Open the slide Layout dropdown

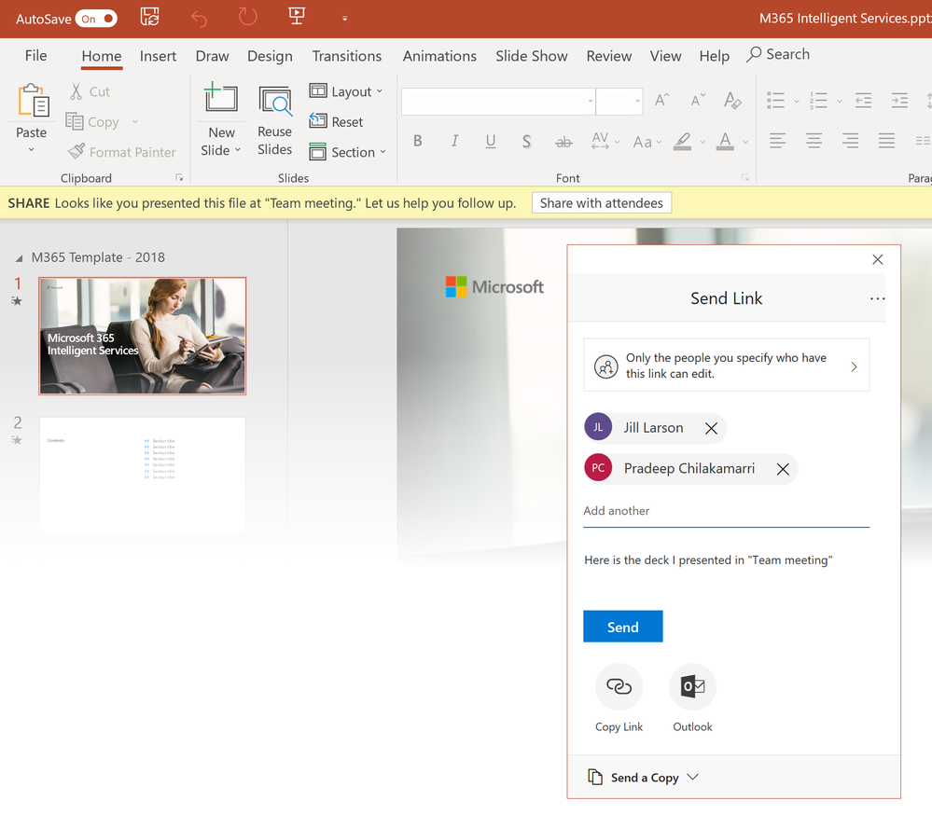click(346, 91)
